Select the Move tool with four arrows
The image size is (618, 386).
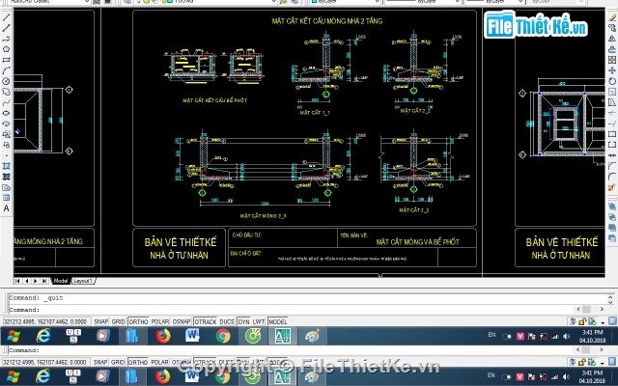[612, 70]
